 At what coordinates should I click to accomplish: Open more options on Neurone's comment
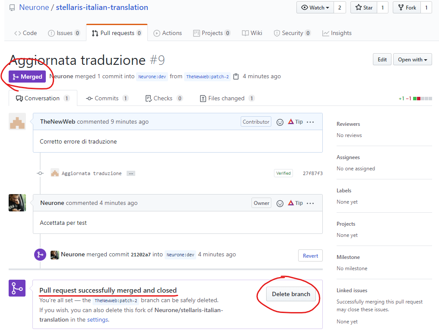coord(310,204)
